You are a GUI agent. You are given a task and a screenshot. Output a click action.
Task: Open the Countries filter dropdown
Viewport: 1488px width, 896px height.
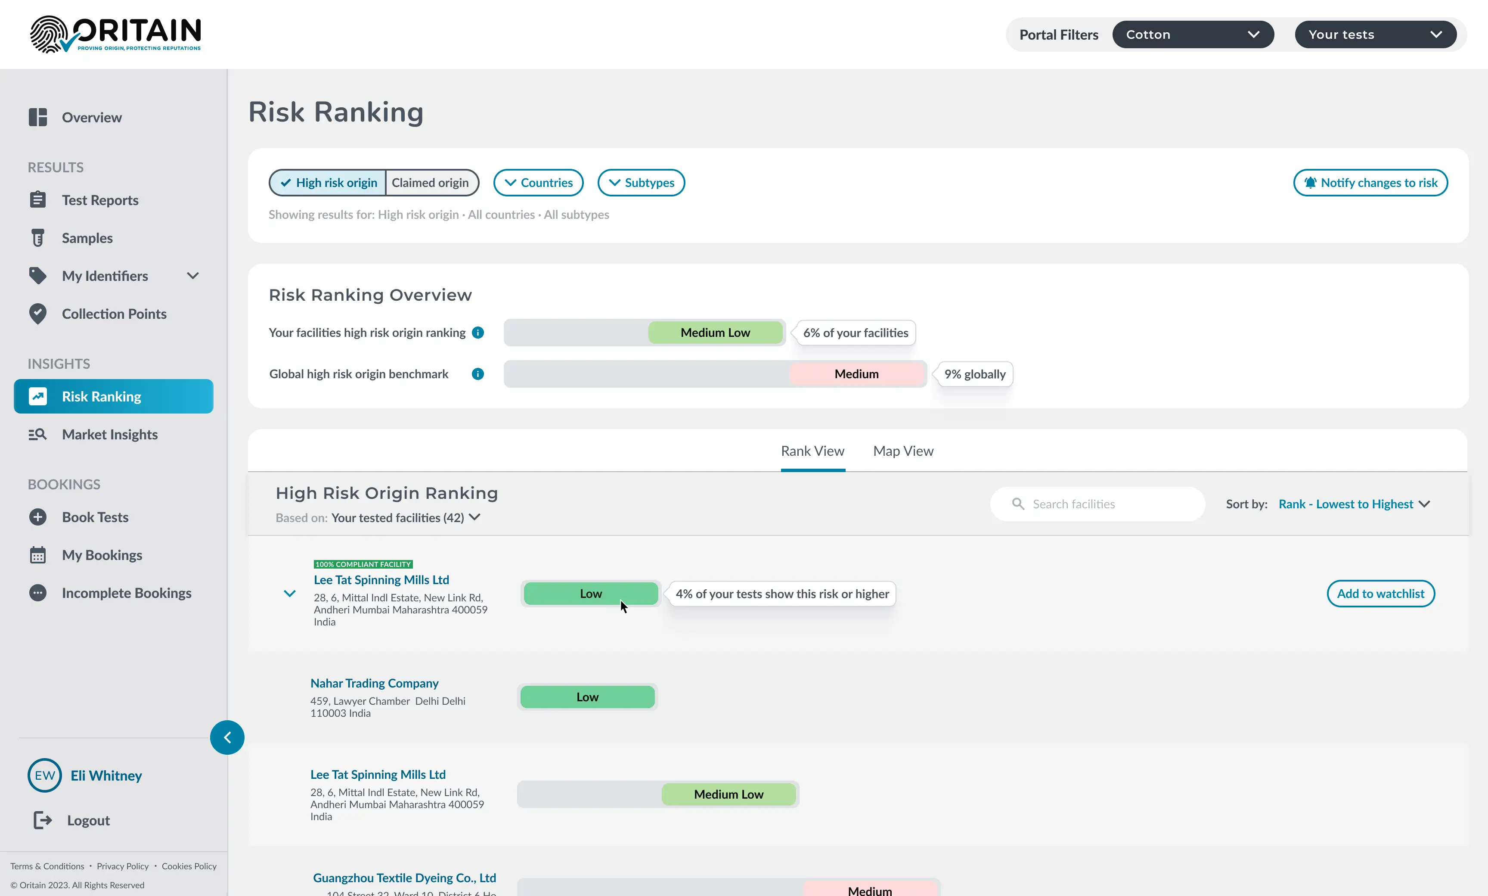coord(538,182)
